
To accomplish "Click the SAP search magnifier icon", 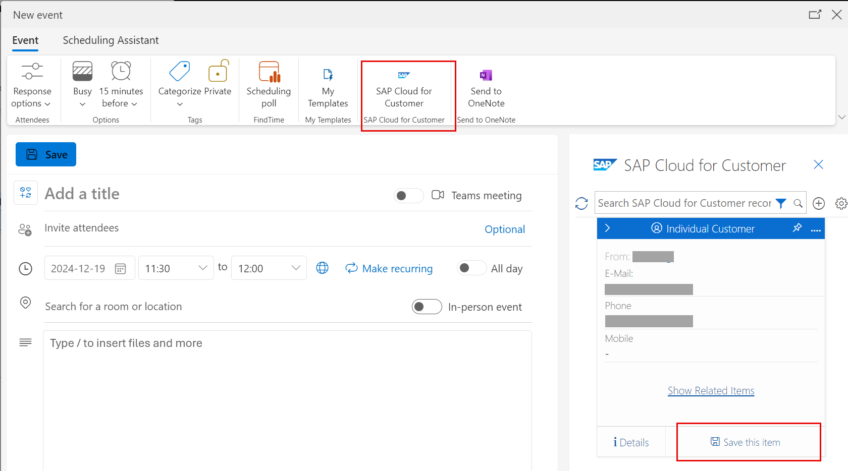I will pos(798,203).
